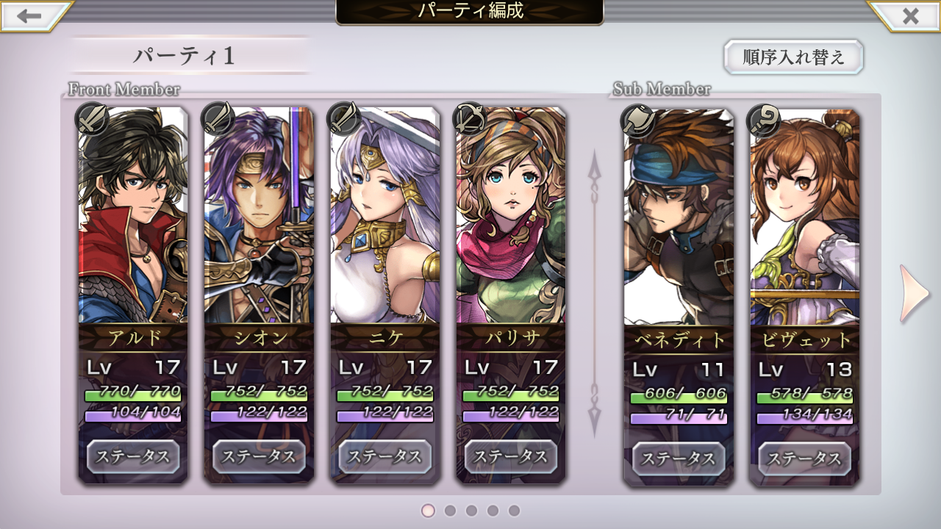Tap アルド's sword weapon icon
Viewport: 941px width, 529px height.
(x=93, y=119)
